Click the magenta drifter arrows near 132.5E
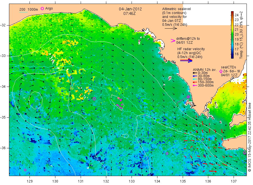The height and width of the screenshot is (185, 253). 120,102
